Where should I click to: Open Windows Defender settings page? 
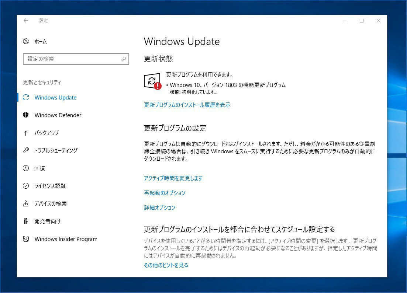click(x=58, y=115)
